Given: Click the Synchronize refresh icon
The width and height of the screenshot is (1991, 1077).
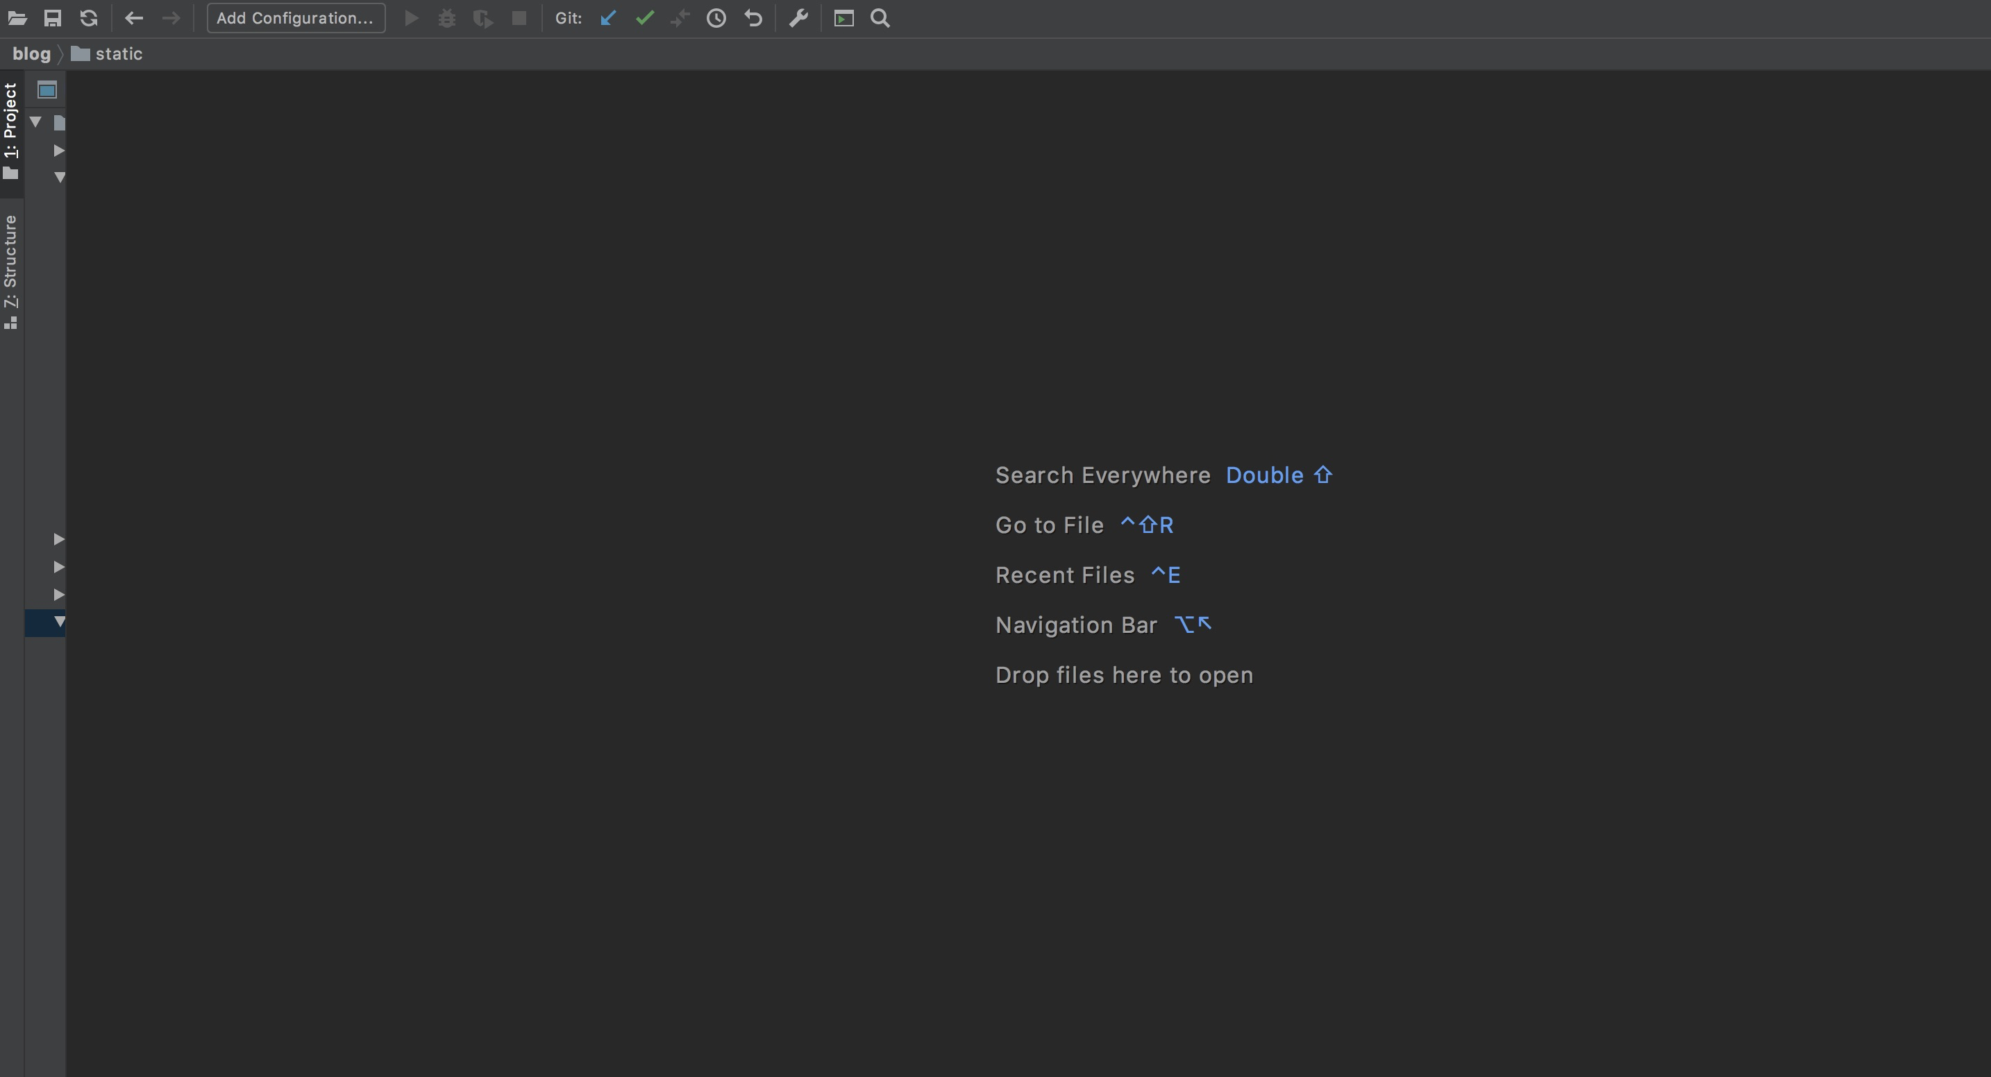Looking at the screenshot, I should (89, 18).
